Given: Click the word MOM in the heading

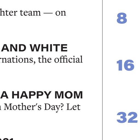Looking at the screenshot, I should (69, 95).
